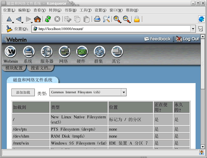The image size is (207, 158).
Task: Open the zoom in magnifier dropdown arrow
Action: tap(121, 23)
